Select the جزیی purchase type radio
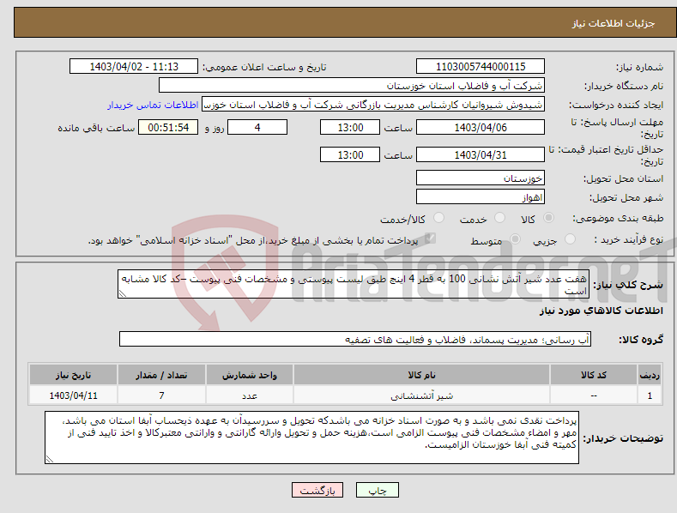The height and width of the screenshot is (513, 677). point(570,238)
